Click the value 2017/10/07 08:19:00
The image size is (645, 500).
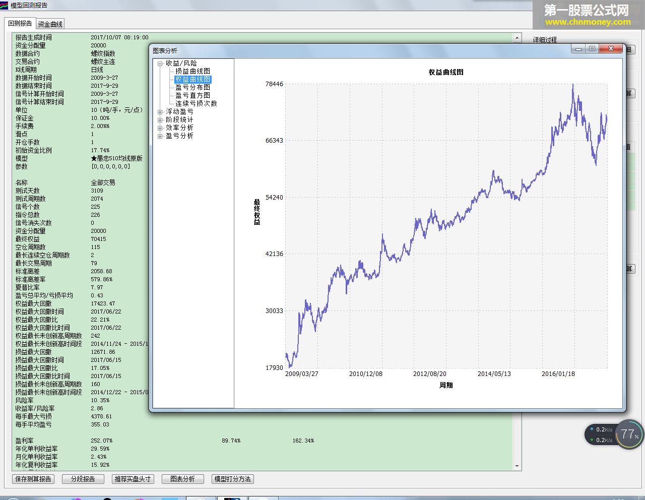pos(119,37)
